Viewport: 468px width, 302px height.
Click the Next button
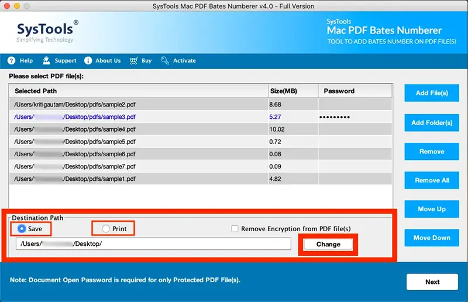coord(432,282)
